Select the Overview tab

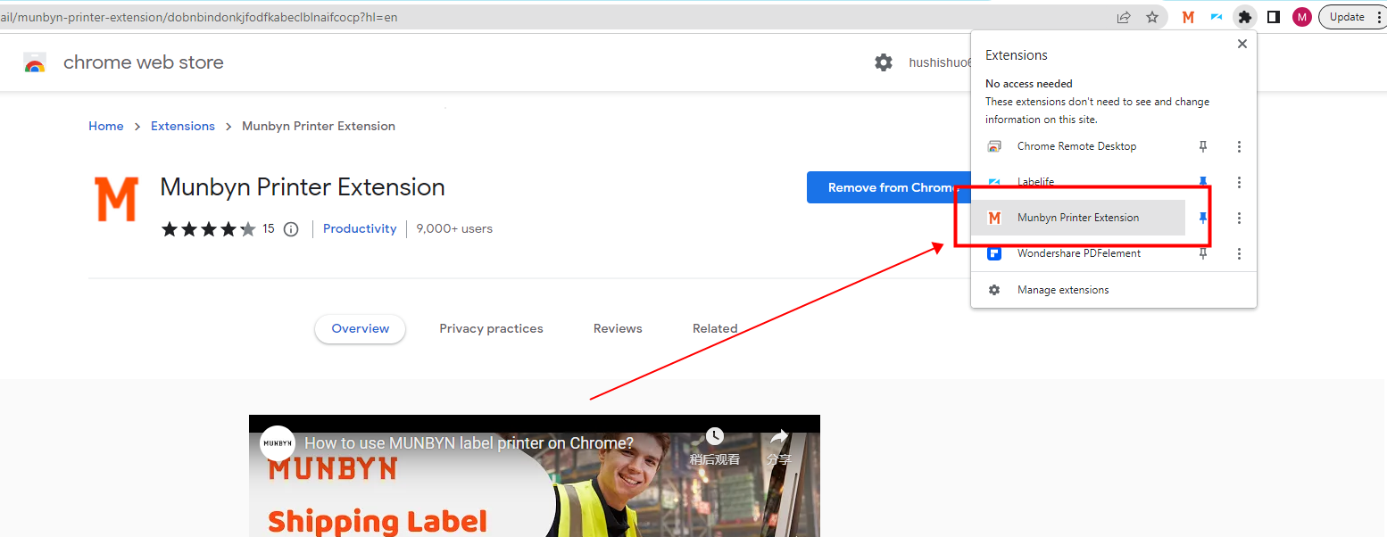point(361,328)
